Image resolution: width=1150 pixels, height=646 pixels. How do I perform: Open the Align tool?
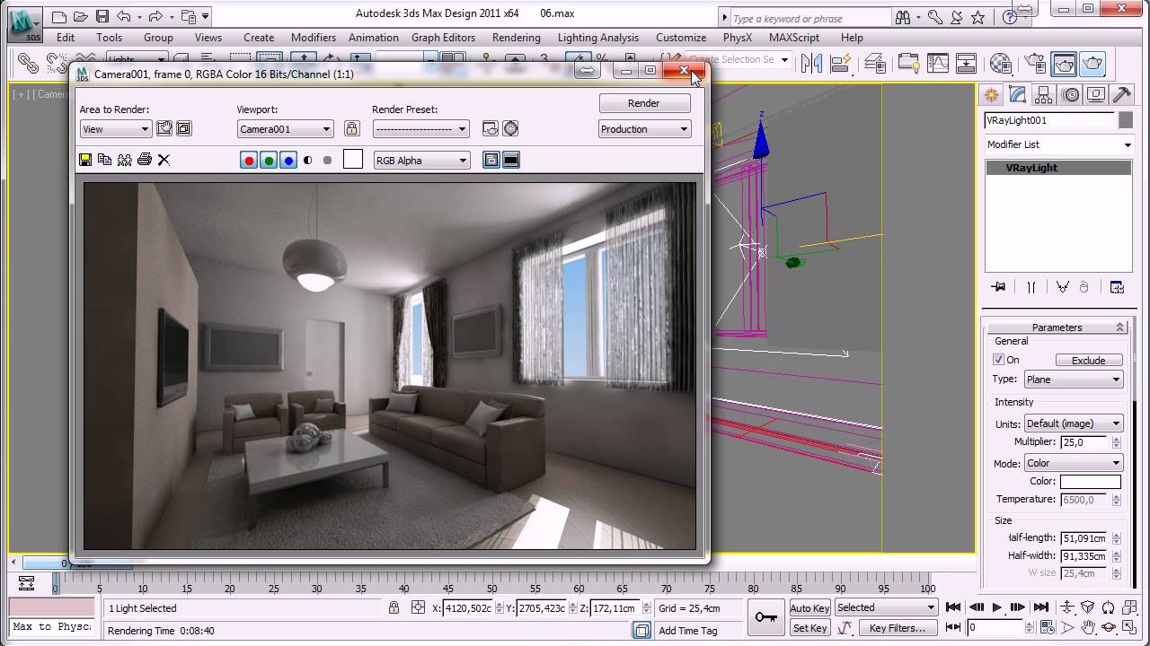pyautogui.click(x=841, y=63)
